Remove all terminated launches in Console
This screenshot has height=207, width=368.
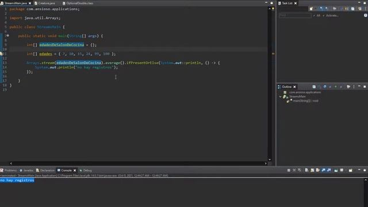(x=300, y=170)
